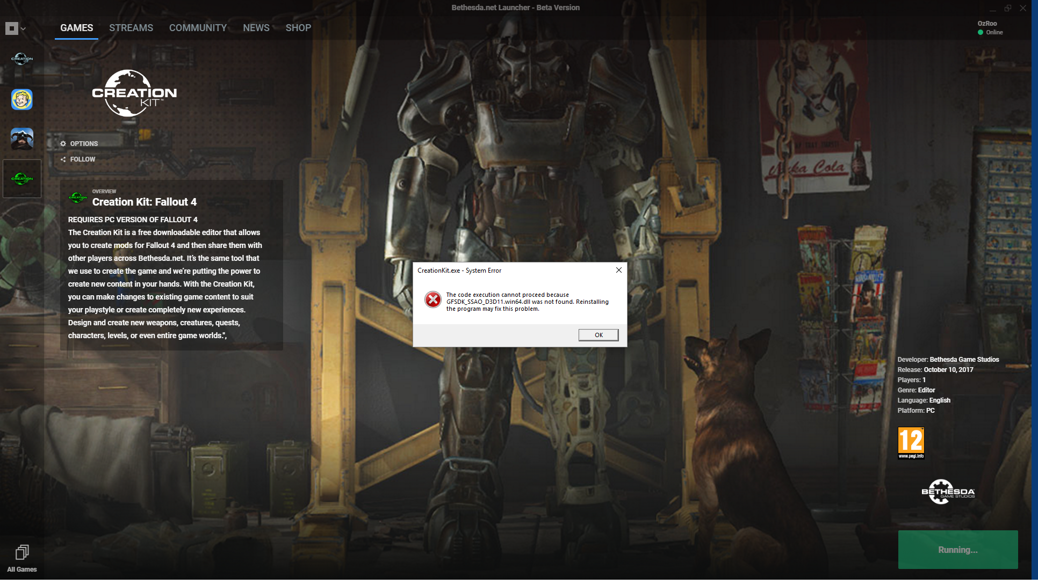Click OK in the System Error dialog
Viewport: 1038px width, 584px height.
(599, 335)
